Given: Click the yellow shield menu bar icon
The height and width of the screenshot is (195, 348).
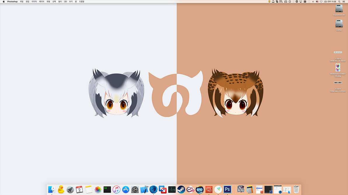Looking at the screenshot, I should coord(269,1).
